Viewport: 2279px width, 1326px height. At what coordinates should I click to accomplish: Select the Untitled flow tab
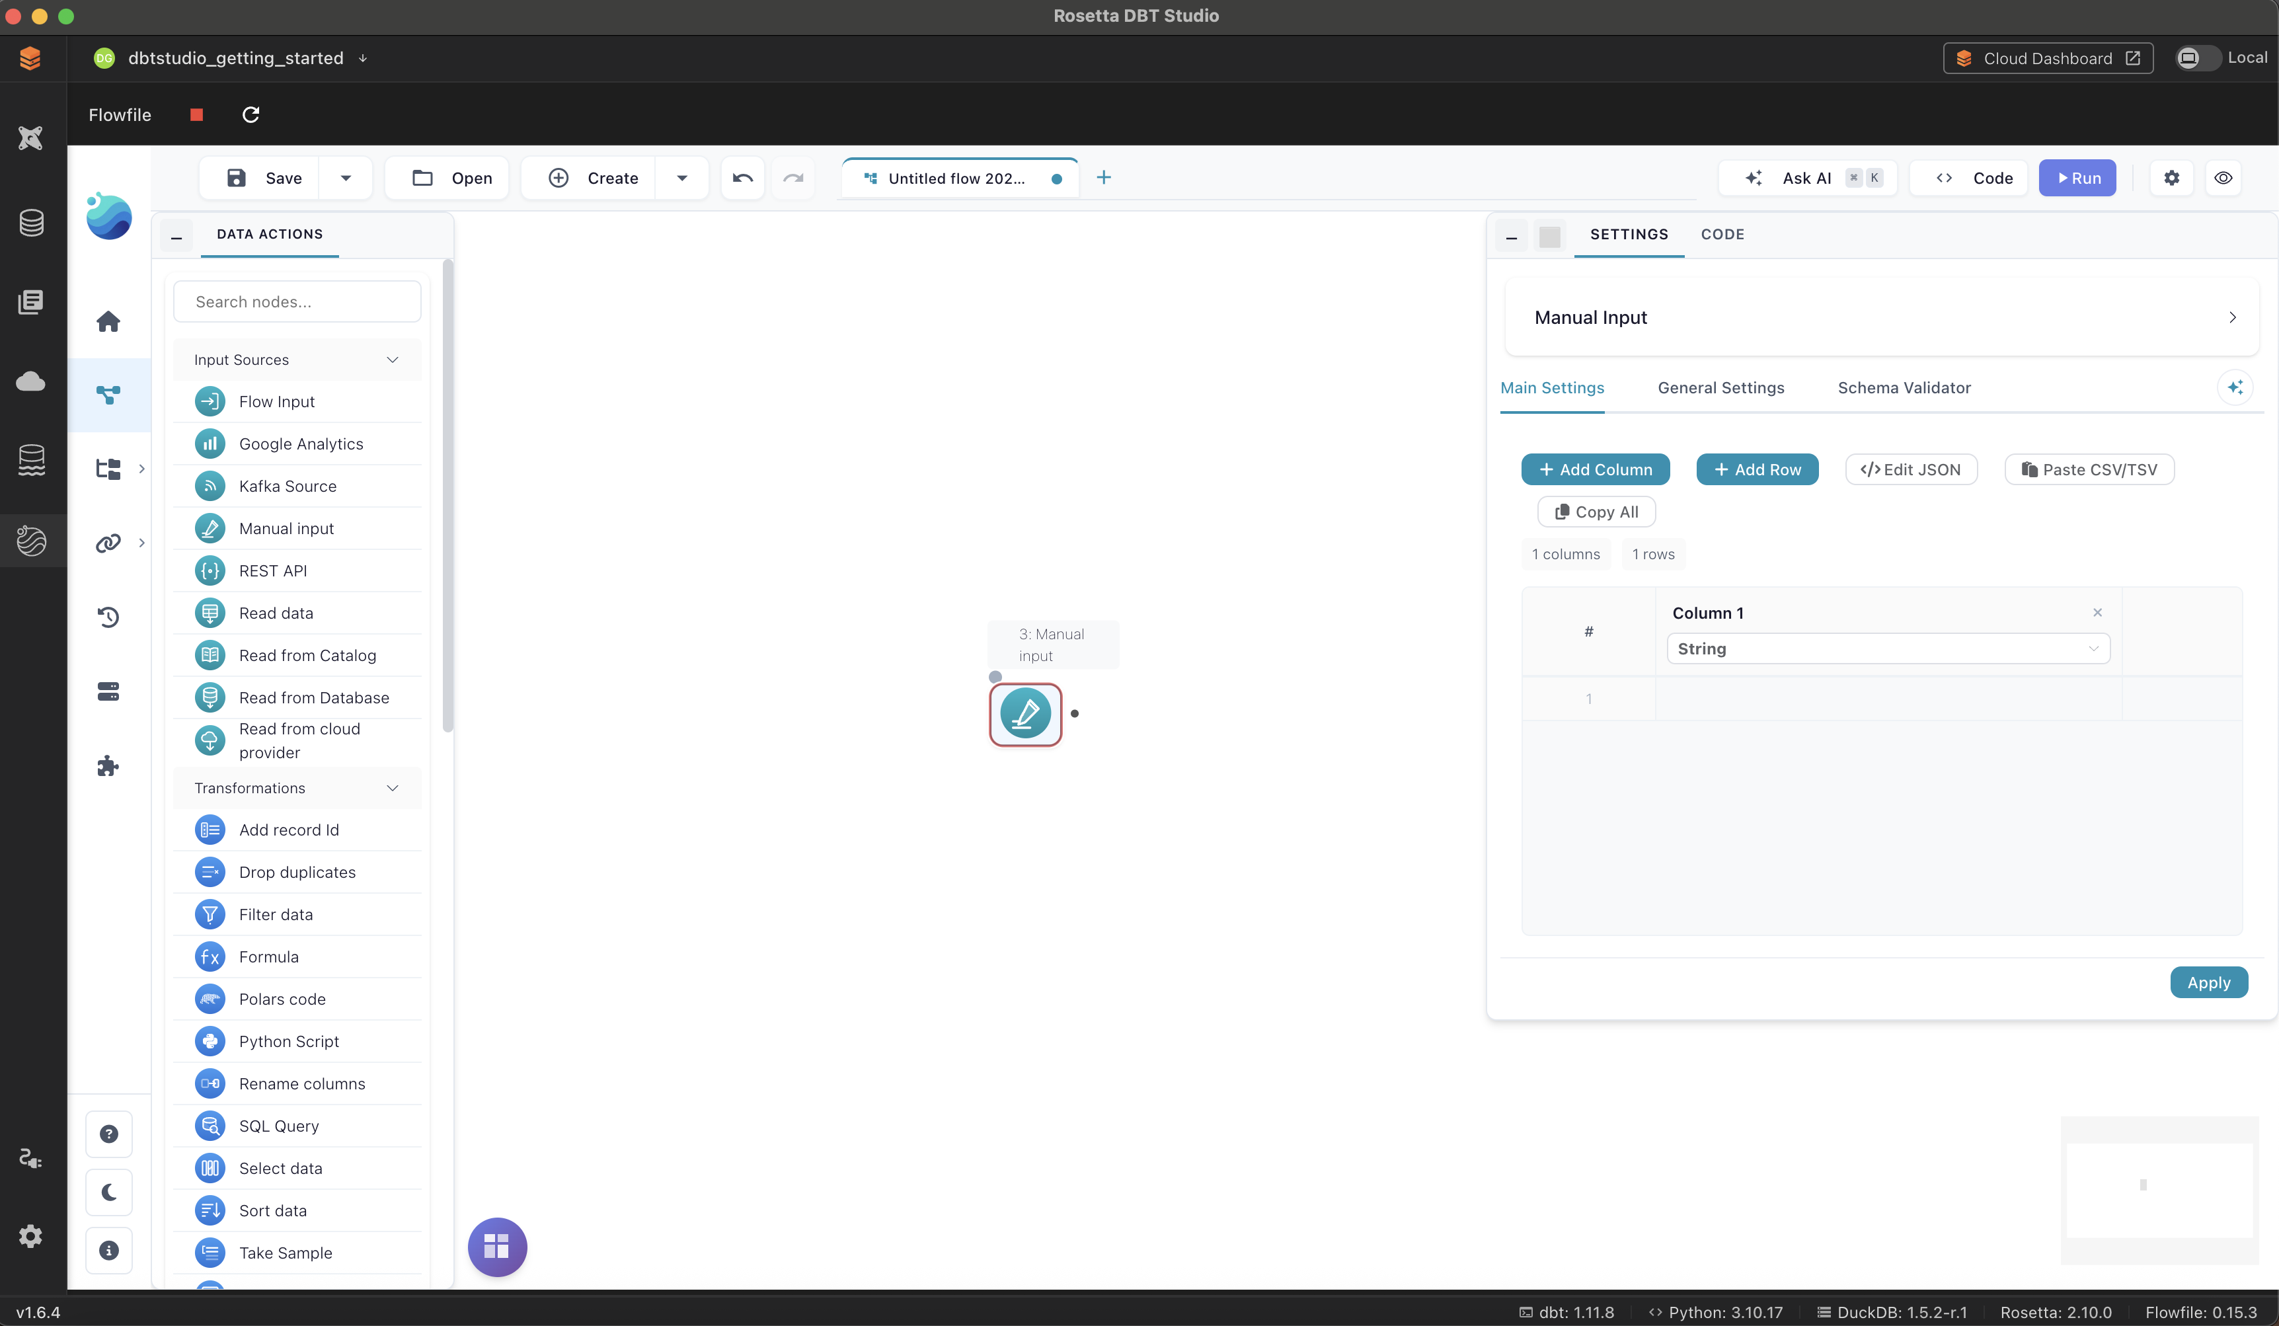(960, 178)
